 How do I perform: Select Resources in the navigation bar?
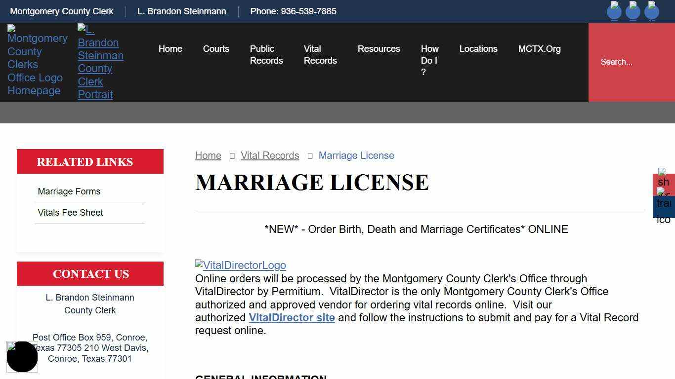tap(379, 48)
